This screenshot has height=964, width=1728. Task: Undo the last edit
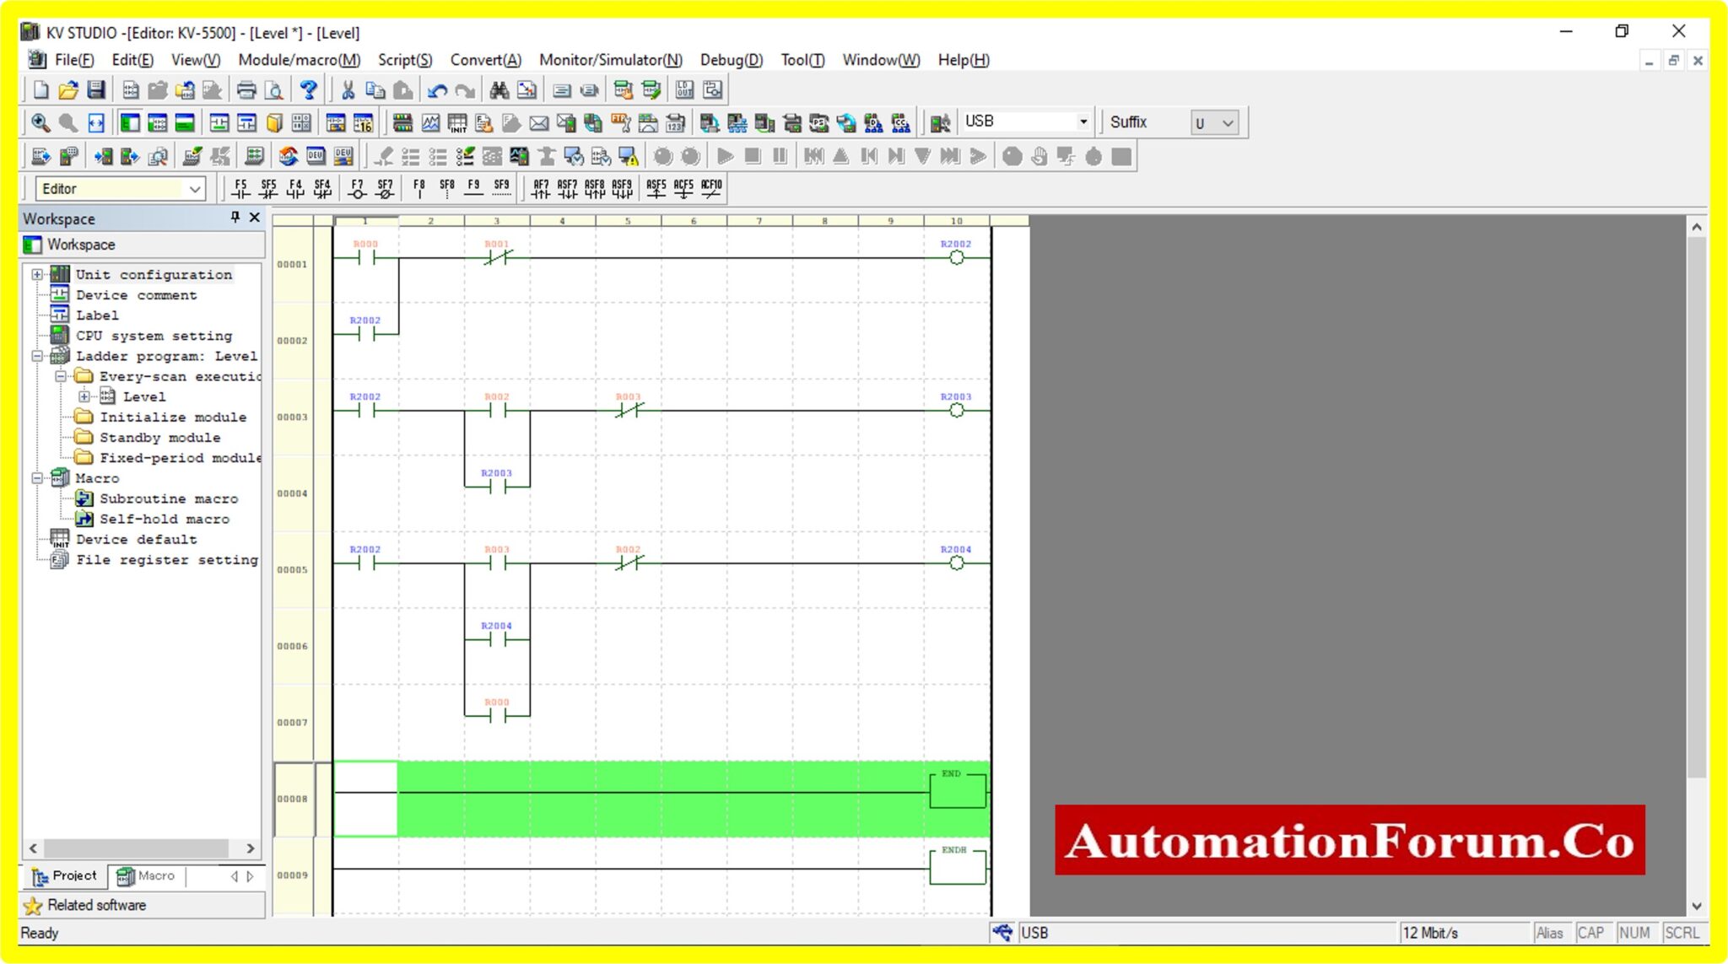438,89
